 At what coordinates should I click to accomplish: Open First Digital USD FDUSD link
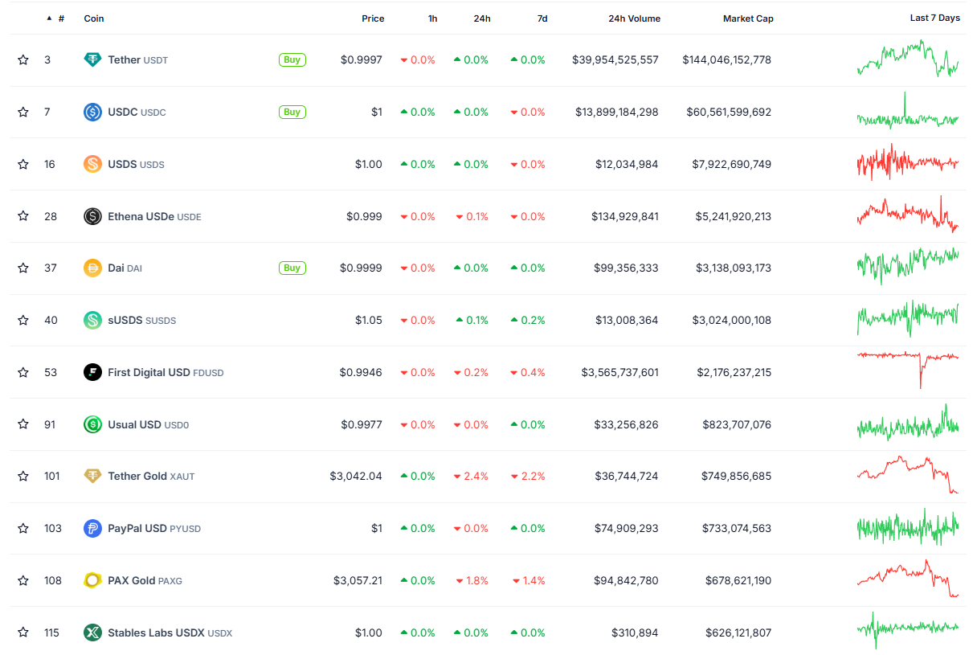click(x=166, y=372)
